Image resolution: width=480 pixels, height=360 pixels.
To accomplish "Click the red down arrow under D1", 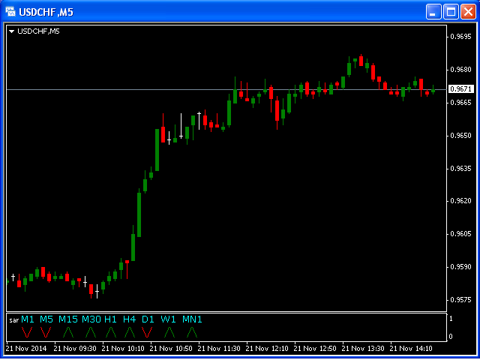I will pos(148,331).
